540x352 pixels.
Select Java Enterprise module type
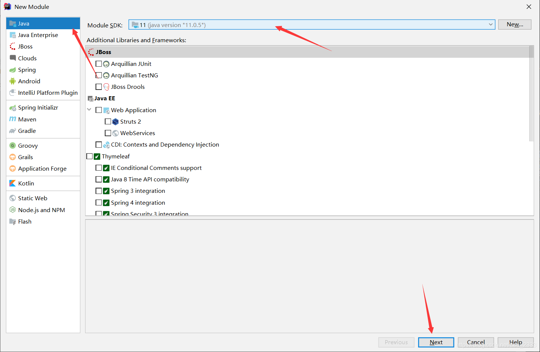coord(43,35)
